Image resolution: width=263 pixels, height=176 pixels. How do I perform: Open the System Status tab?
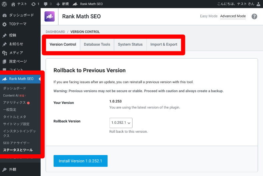pos(130,45)
